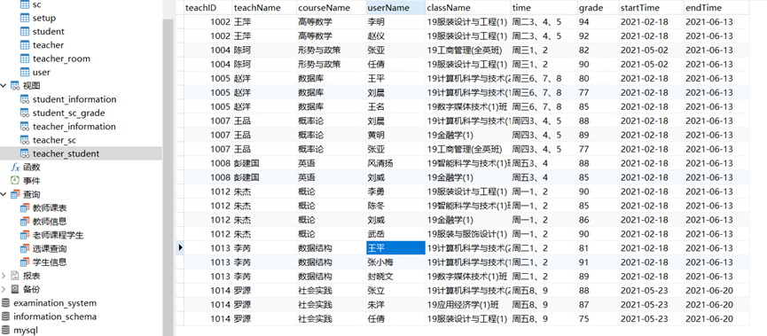Click the 选课查询 query icon

25,248
